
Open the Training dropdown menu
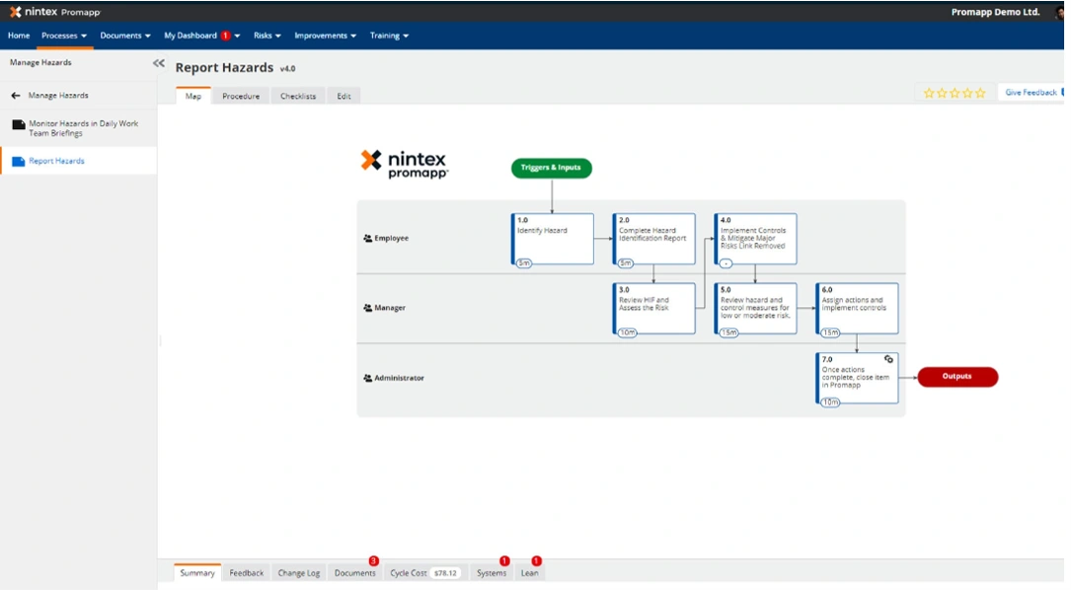pyautogui.click(x=389, y=36)
